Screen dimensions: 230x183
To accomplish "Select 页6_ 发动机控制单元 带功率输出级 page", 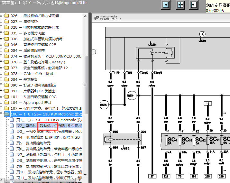I will pos(49,149).
